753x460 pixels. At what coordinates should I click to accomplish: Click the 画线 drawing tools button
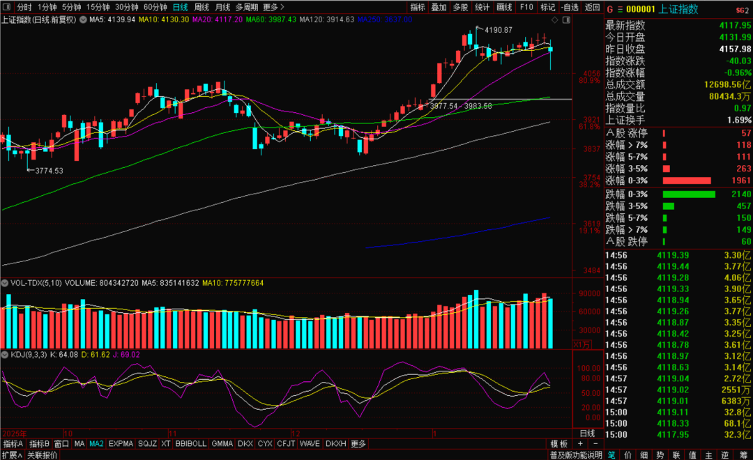coord(504,7)
